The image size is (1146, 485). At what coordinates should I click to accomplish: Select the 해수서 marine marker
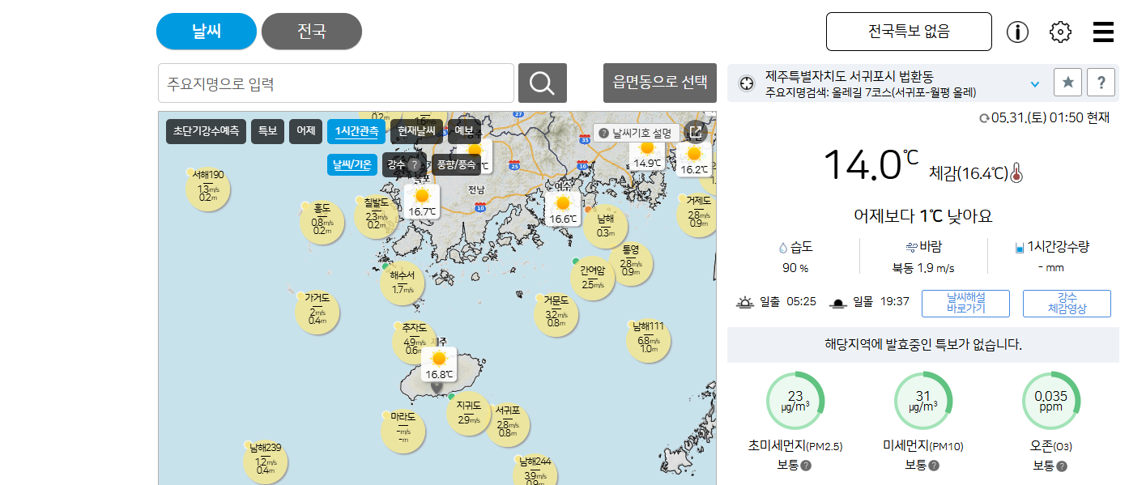tap(403, 283)
